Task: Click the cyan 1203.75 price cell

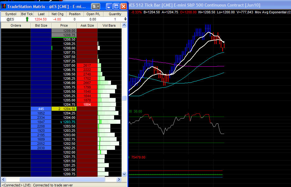Action: pyautogui.click(x=64, y=122)
